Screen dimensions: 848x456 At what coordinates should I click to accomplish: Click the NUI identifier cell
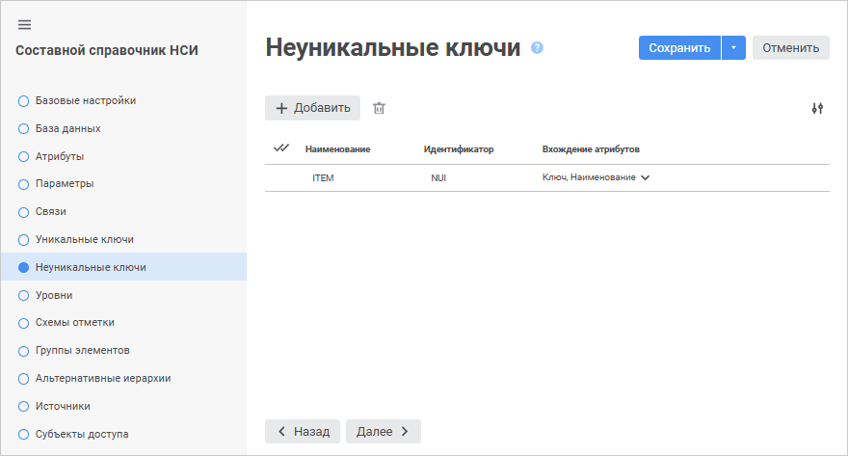[438, 178]
